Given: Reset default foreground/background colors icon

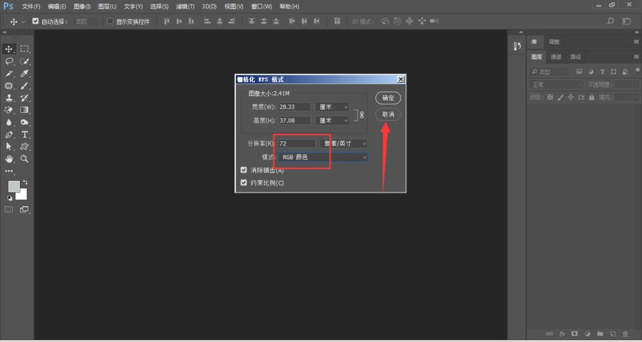Looking at the screenshot, I should (10, 198).
